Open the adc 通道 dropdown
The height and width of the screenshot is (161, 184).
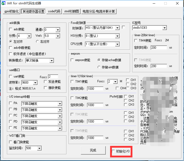click(x=58, y=30)
